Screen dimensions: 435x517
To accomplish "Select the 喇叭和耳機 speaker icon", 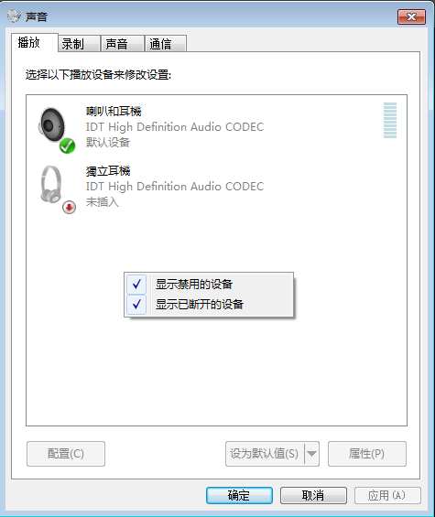I will [x=52, y=125].
